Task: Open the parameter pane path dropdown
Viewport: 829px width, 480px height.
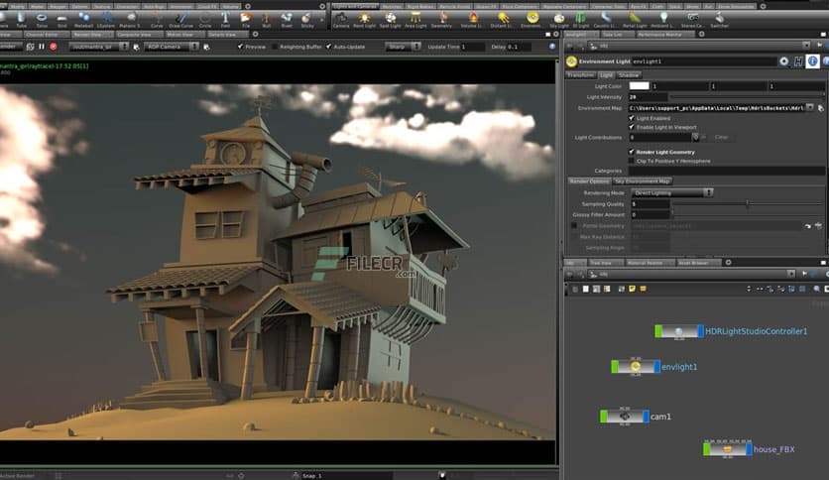Action: click(x=806, y=46)
